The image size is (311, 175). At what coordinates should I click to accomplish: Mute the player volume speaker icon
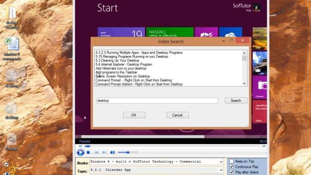click(x=112, y=152)
